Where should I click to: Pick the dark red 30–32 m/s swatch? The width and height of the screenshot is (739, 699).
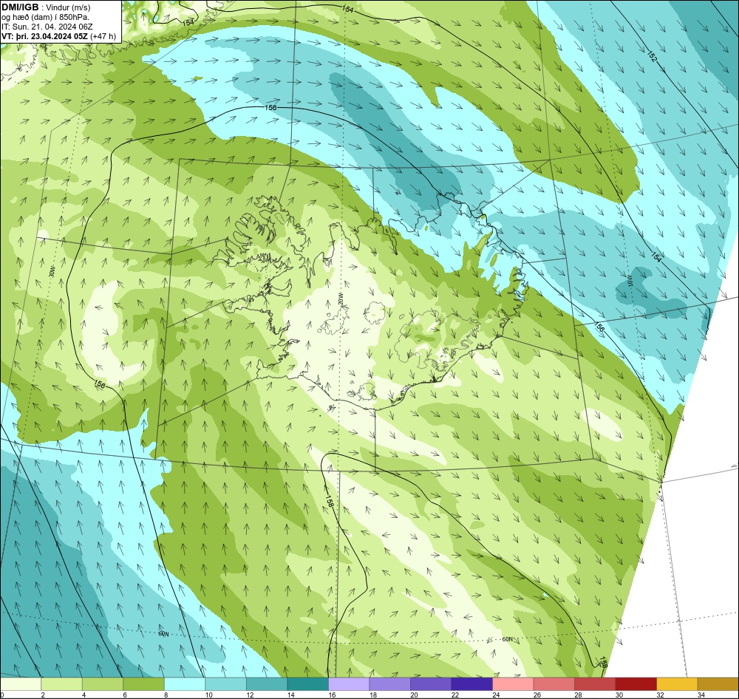pos(636,684)
